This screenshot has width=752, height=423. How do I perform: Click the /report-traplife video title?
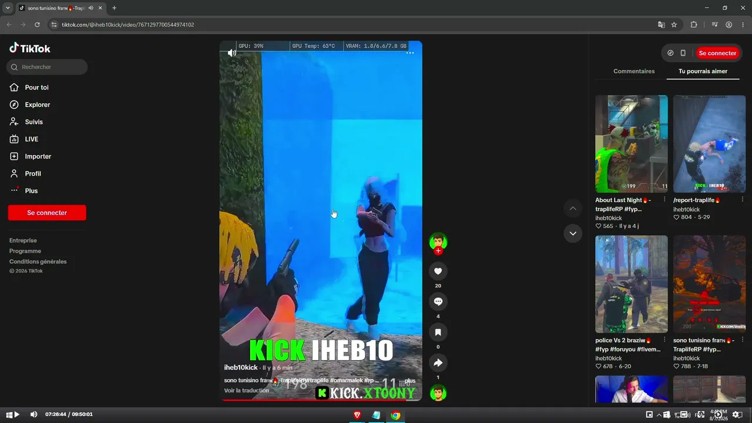click(x=697, y=200)
